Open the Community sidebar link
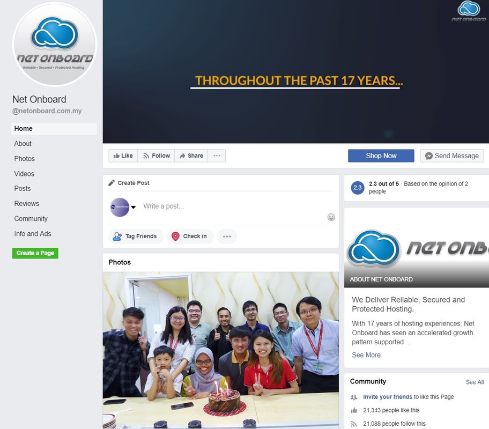This screenshot has height=429, width=489. [31, 218]
